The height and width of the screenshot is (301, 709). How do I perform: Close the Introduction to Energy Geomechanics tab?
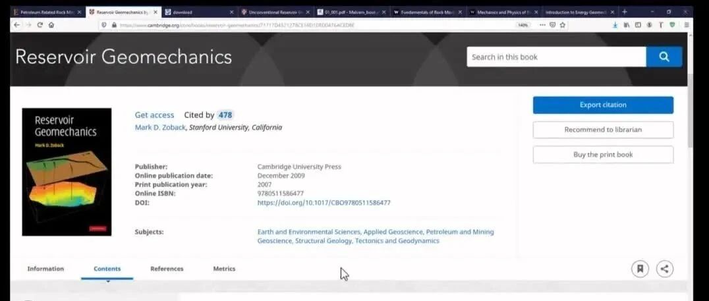611,13
